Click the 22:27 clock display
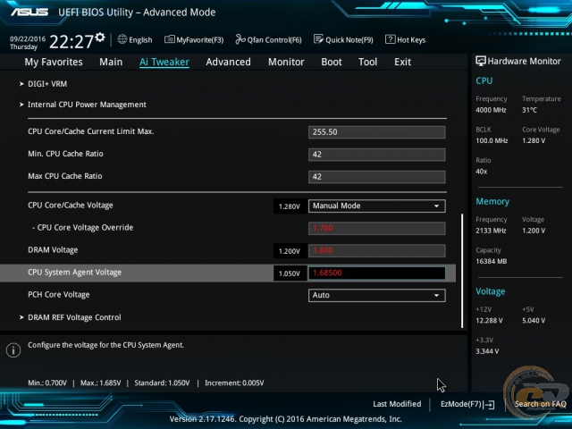Viewport: 572px width, 429px height. point(71,42)
